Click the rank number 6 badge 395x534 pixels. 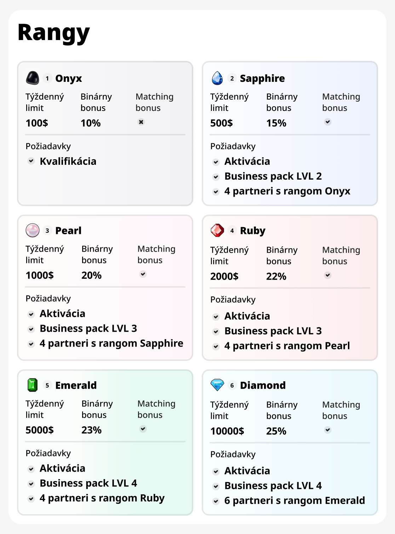pos(232,385)
